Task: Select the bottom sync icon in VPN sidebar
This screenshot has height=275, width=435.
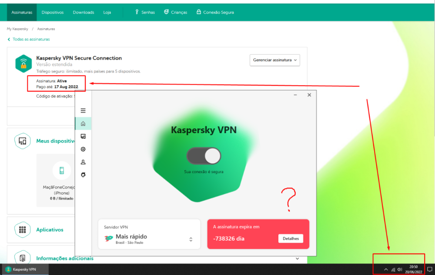Action: [x=83, y=174]
